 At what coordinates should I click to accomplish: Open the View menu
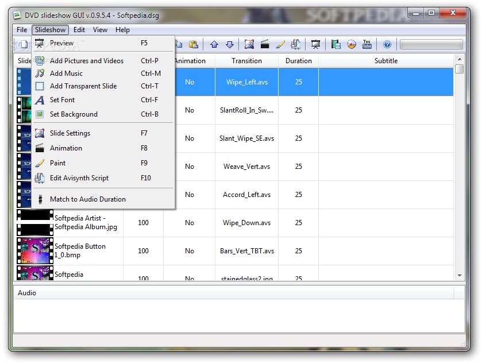click(100, 30)
